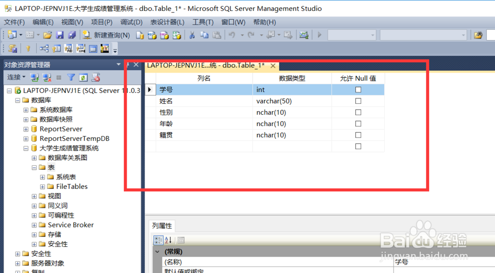
Task: Set primary key with the key icon
Action: click(x=28, y=48)
